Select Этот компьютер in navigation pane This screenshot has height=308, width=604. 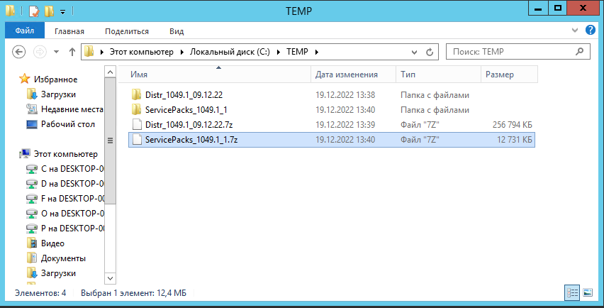[65, 154]
